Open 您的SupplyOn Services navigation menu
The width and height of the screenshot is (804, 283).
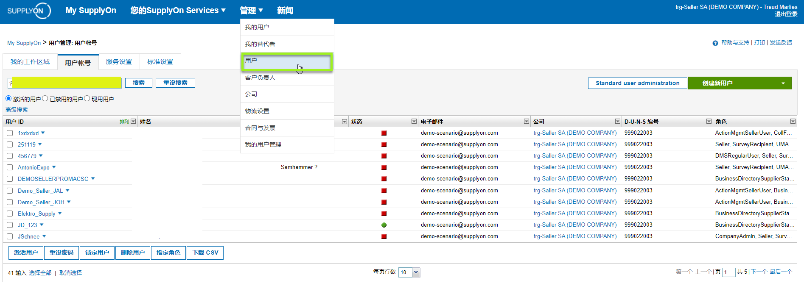tap(178, 11)
